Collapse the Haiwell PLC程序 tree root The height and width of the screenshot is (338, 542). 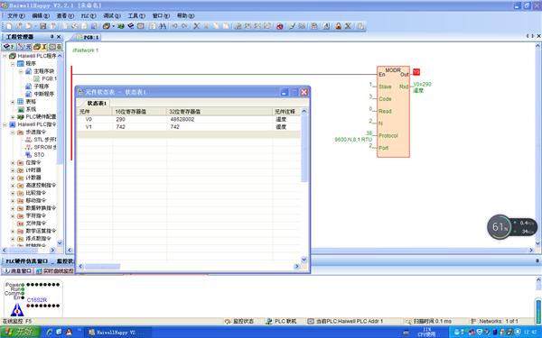point(5,56)
